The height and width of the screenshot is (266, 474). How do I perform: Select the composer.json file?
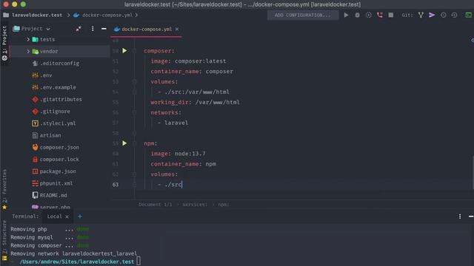59,148
